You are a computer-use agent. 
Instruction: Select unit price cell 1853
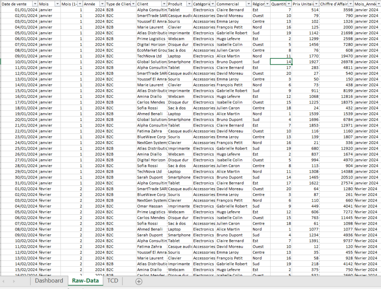(305, 125)
